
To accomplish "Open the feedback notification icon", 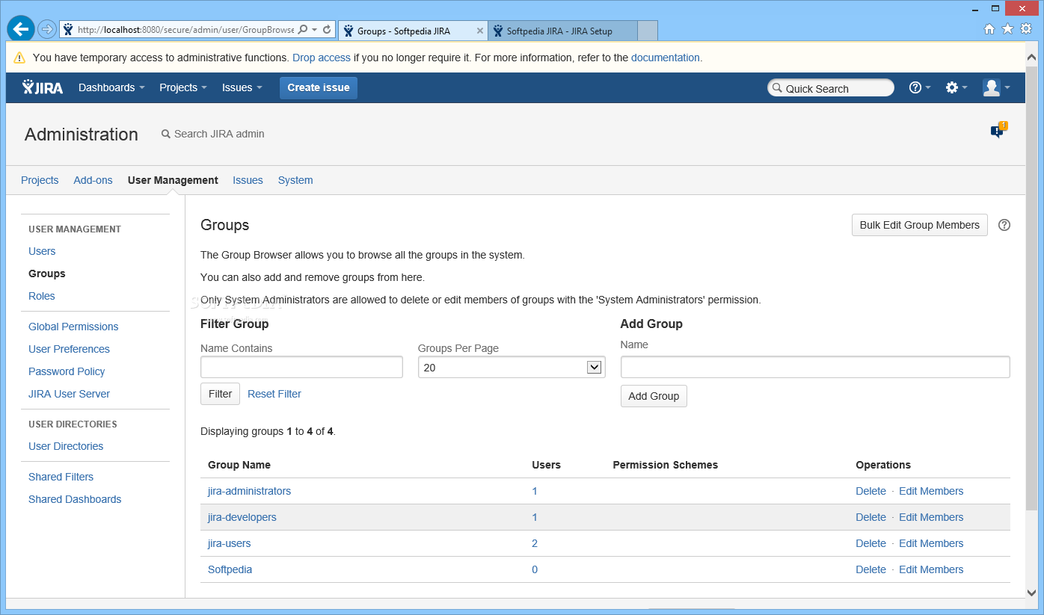I will coord(998,130).
